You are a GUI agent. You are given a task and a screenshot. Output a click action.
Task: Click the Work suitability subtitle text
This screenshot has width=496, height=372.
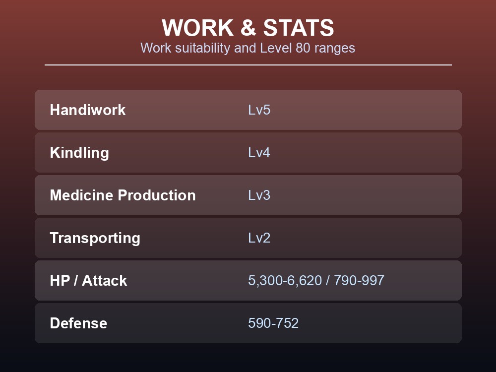[x=248, y=48]
